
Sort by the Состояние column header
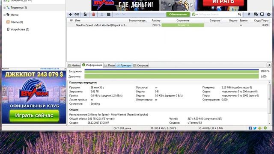tap(183, 21)
